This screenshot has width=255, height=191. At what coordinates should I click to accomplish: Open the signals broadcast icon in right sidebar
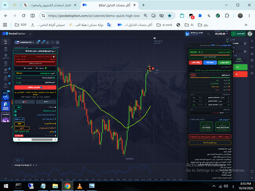[x=252, y=47]
